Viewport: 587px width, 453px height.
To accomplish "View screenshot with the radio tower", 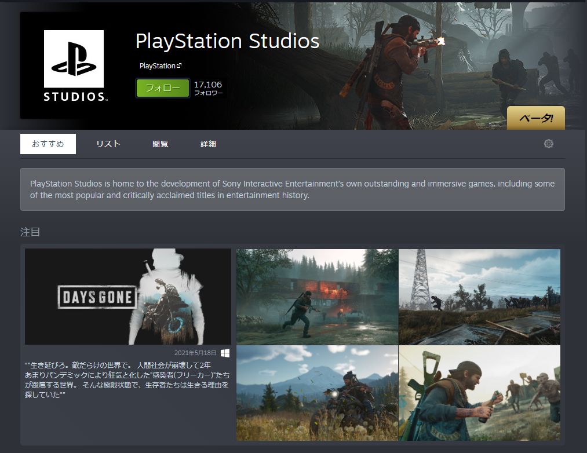I will point(480,297).
